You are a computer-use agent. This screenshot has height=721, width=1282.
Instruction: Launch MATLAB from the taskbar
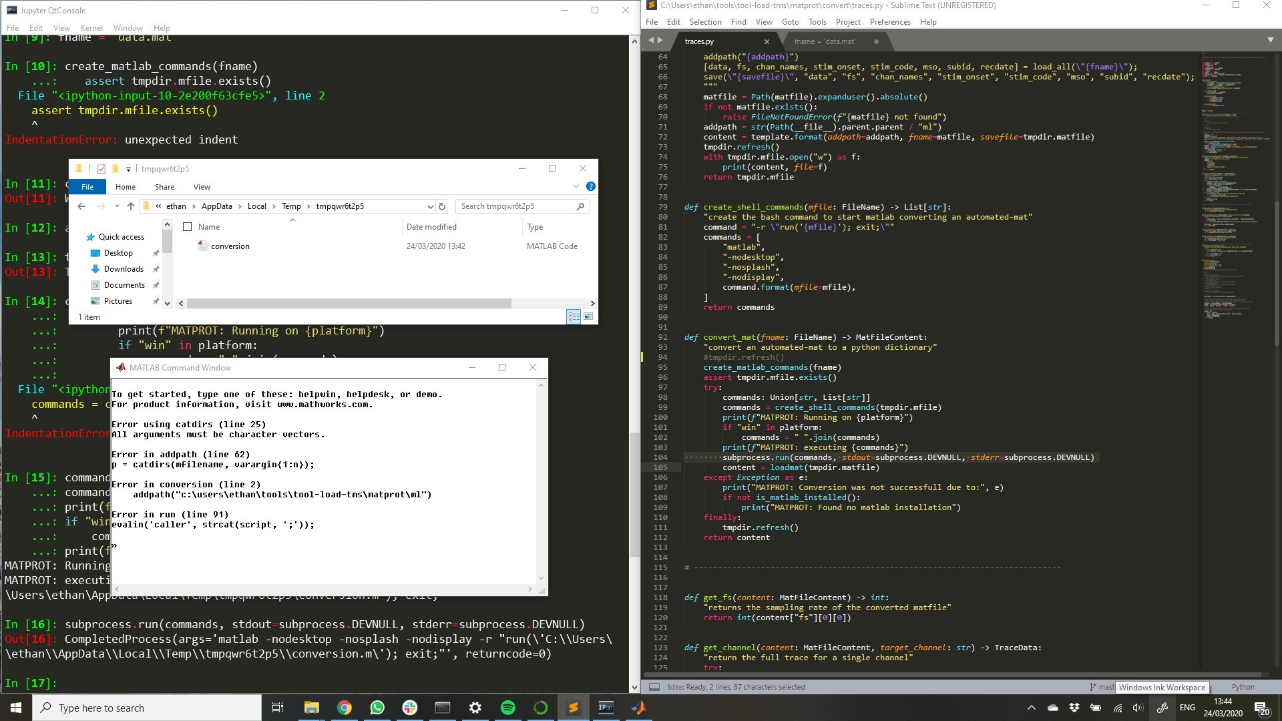[638, 708]
